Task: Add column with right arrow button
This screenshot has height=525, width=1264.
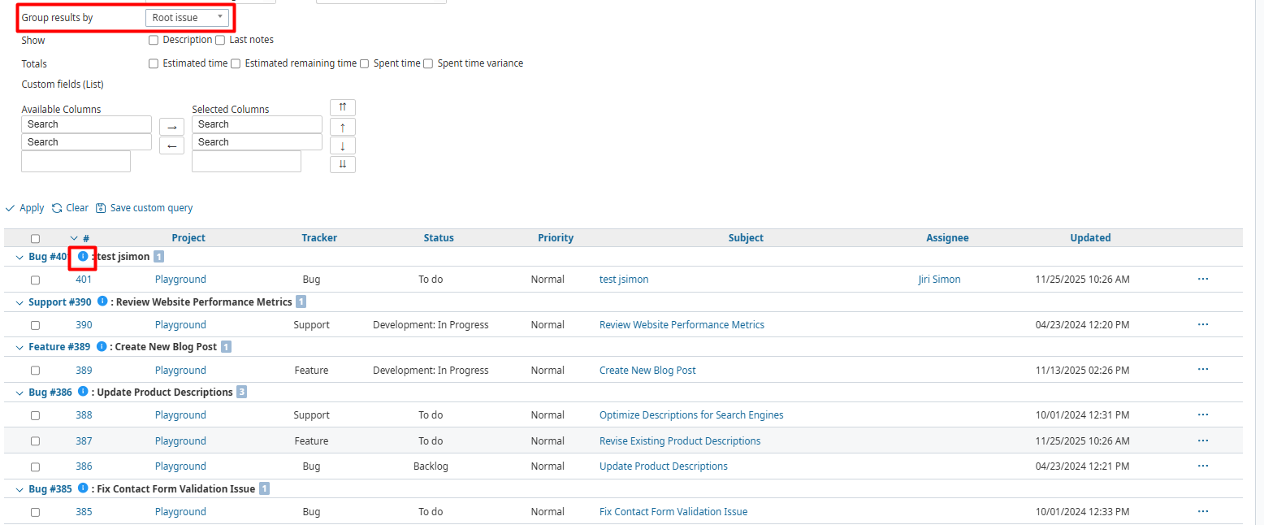Action: point(171,128)
